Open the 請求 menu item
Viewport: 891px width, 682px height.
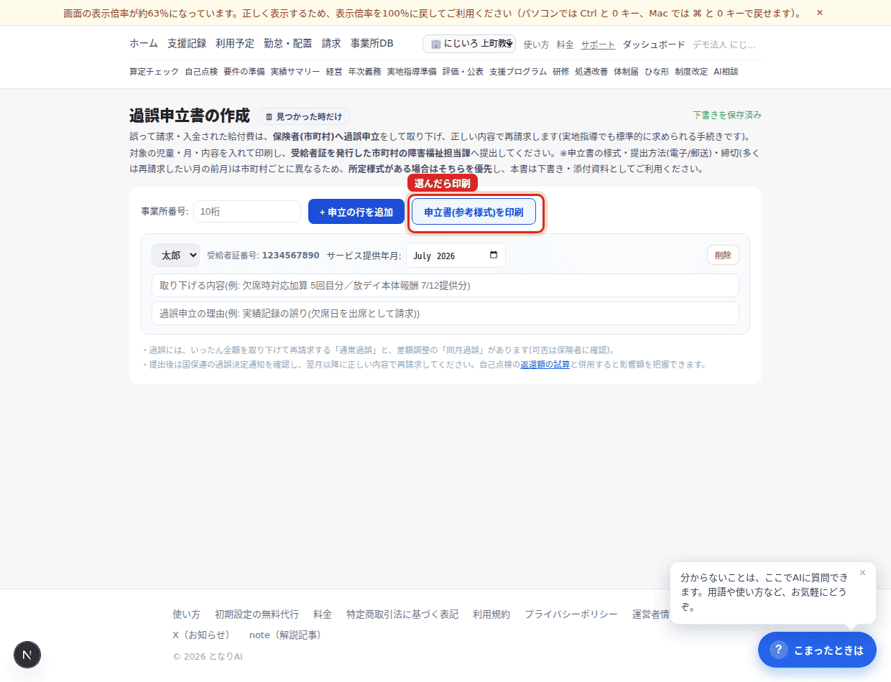tap(331, 44)
